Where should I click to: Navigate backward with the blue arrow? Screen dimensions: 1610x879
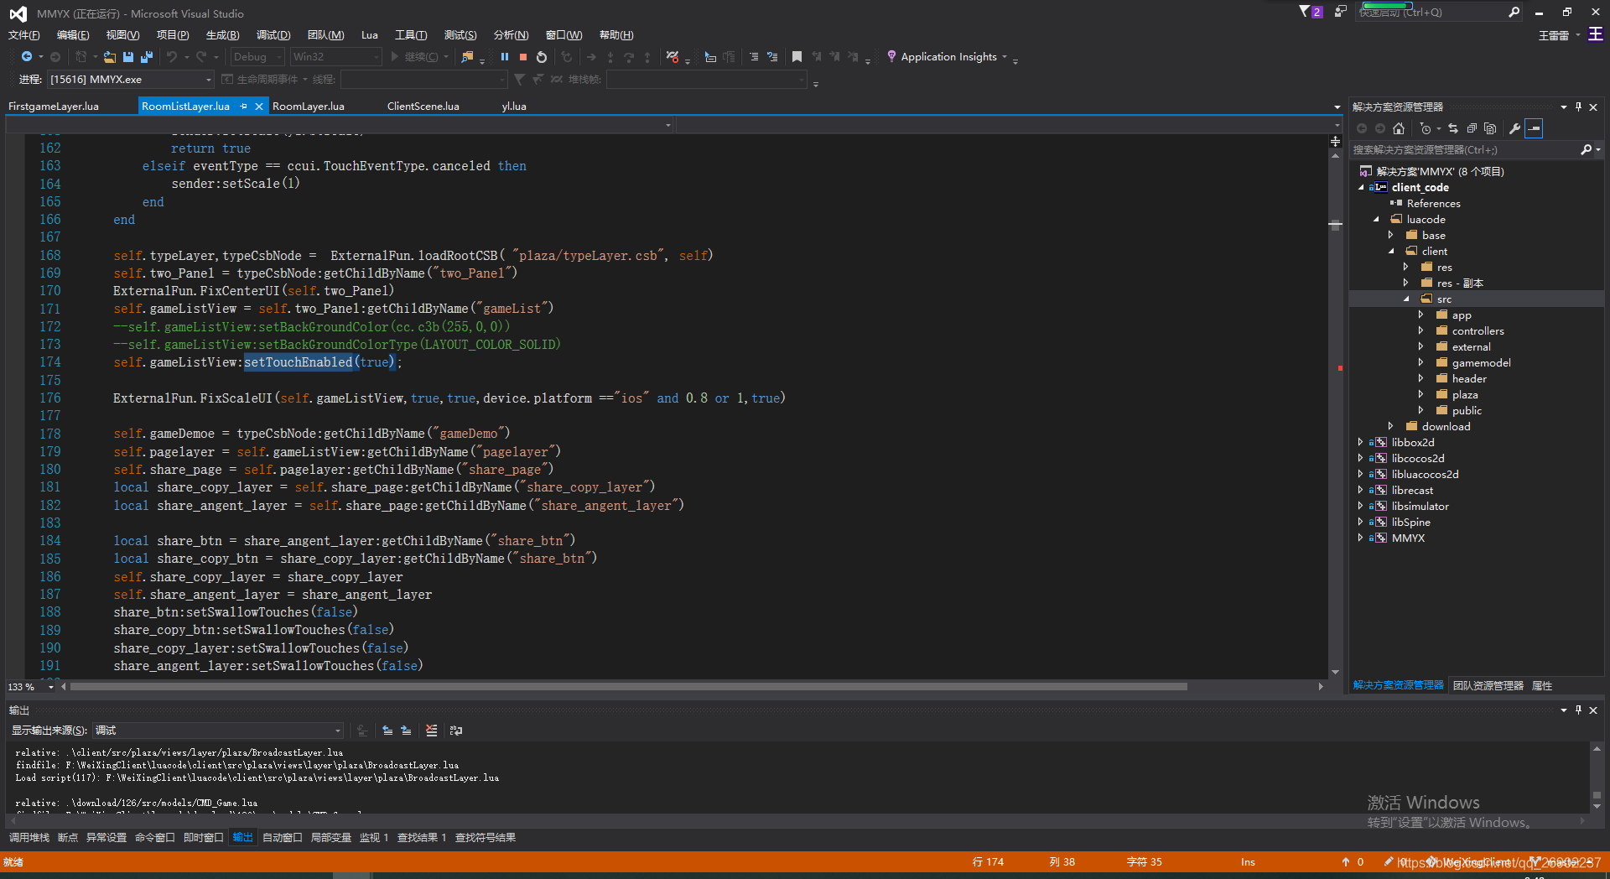click(27, 57)
